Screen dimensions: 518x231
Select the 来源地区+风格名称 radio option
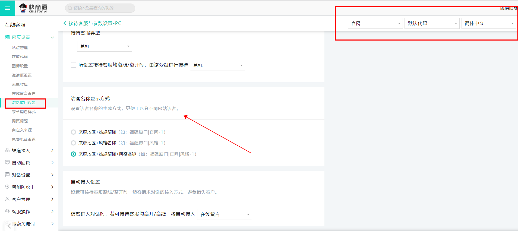(73, 143)
